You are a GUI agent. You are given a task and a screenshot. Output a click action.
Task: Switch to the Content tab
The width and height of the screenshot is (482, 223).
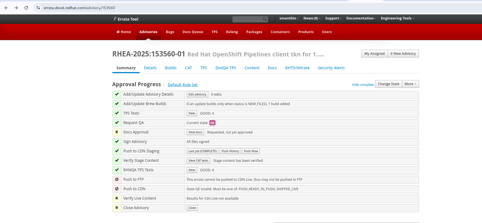(252, 68)
